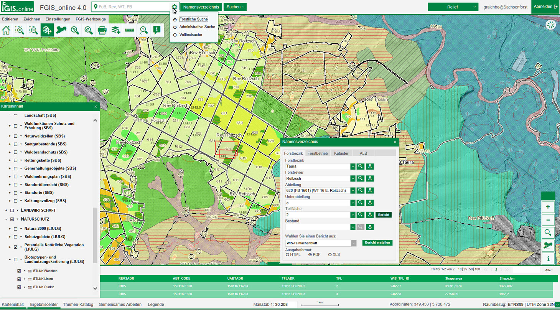Open the Print tool

point(102,30)
